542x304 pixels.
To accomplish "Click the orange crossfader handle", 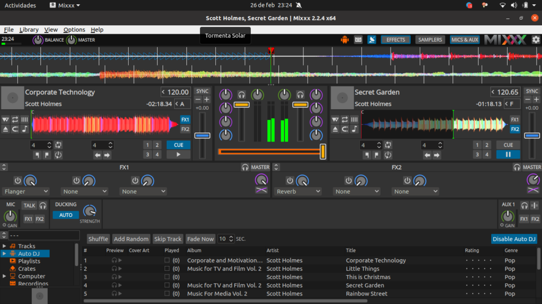I will pos(323,151).
